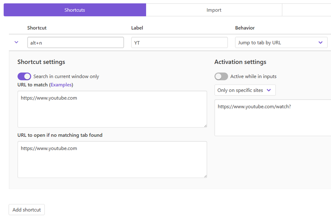Click inside the URL to match textarea

click(x=112, y=109)
